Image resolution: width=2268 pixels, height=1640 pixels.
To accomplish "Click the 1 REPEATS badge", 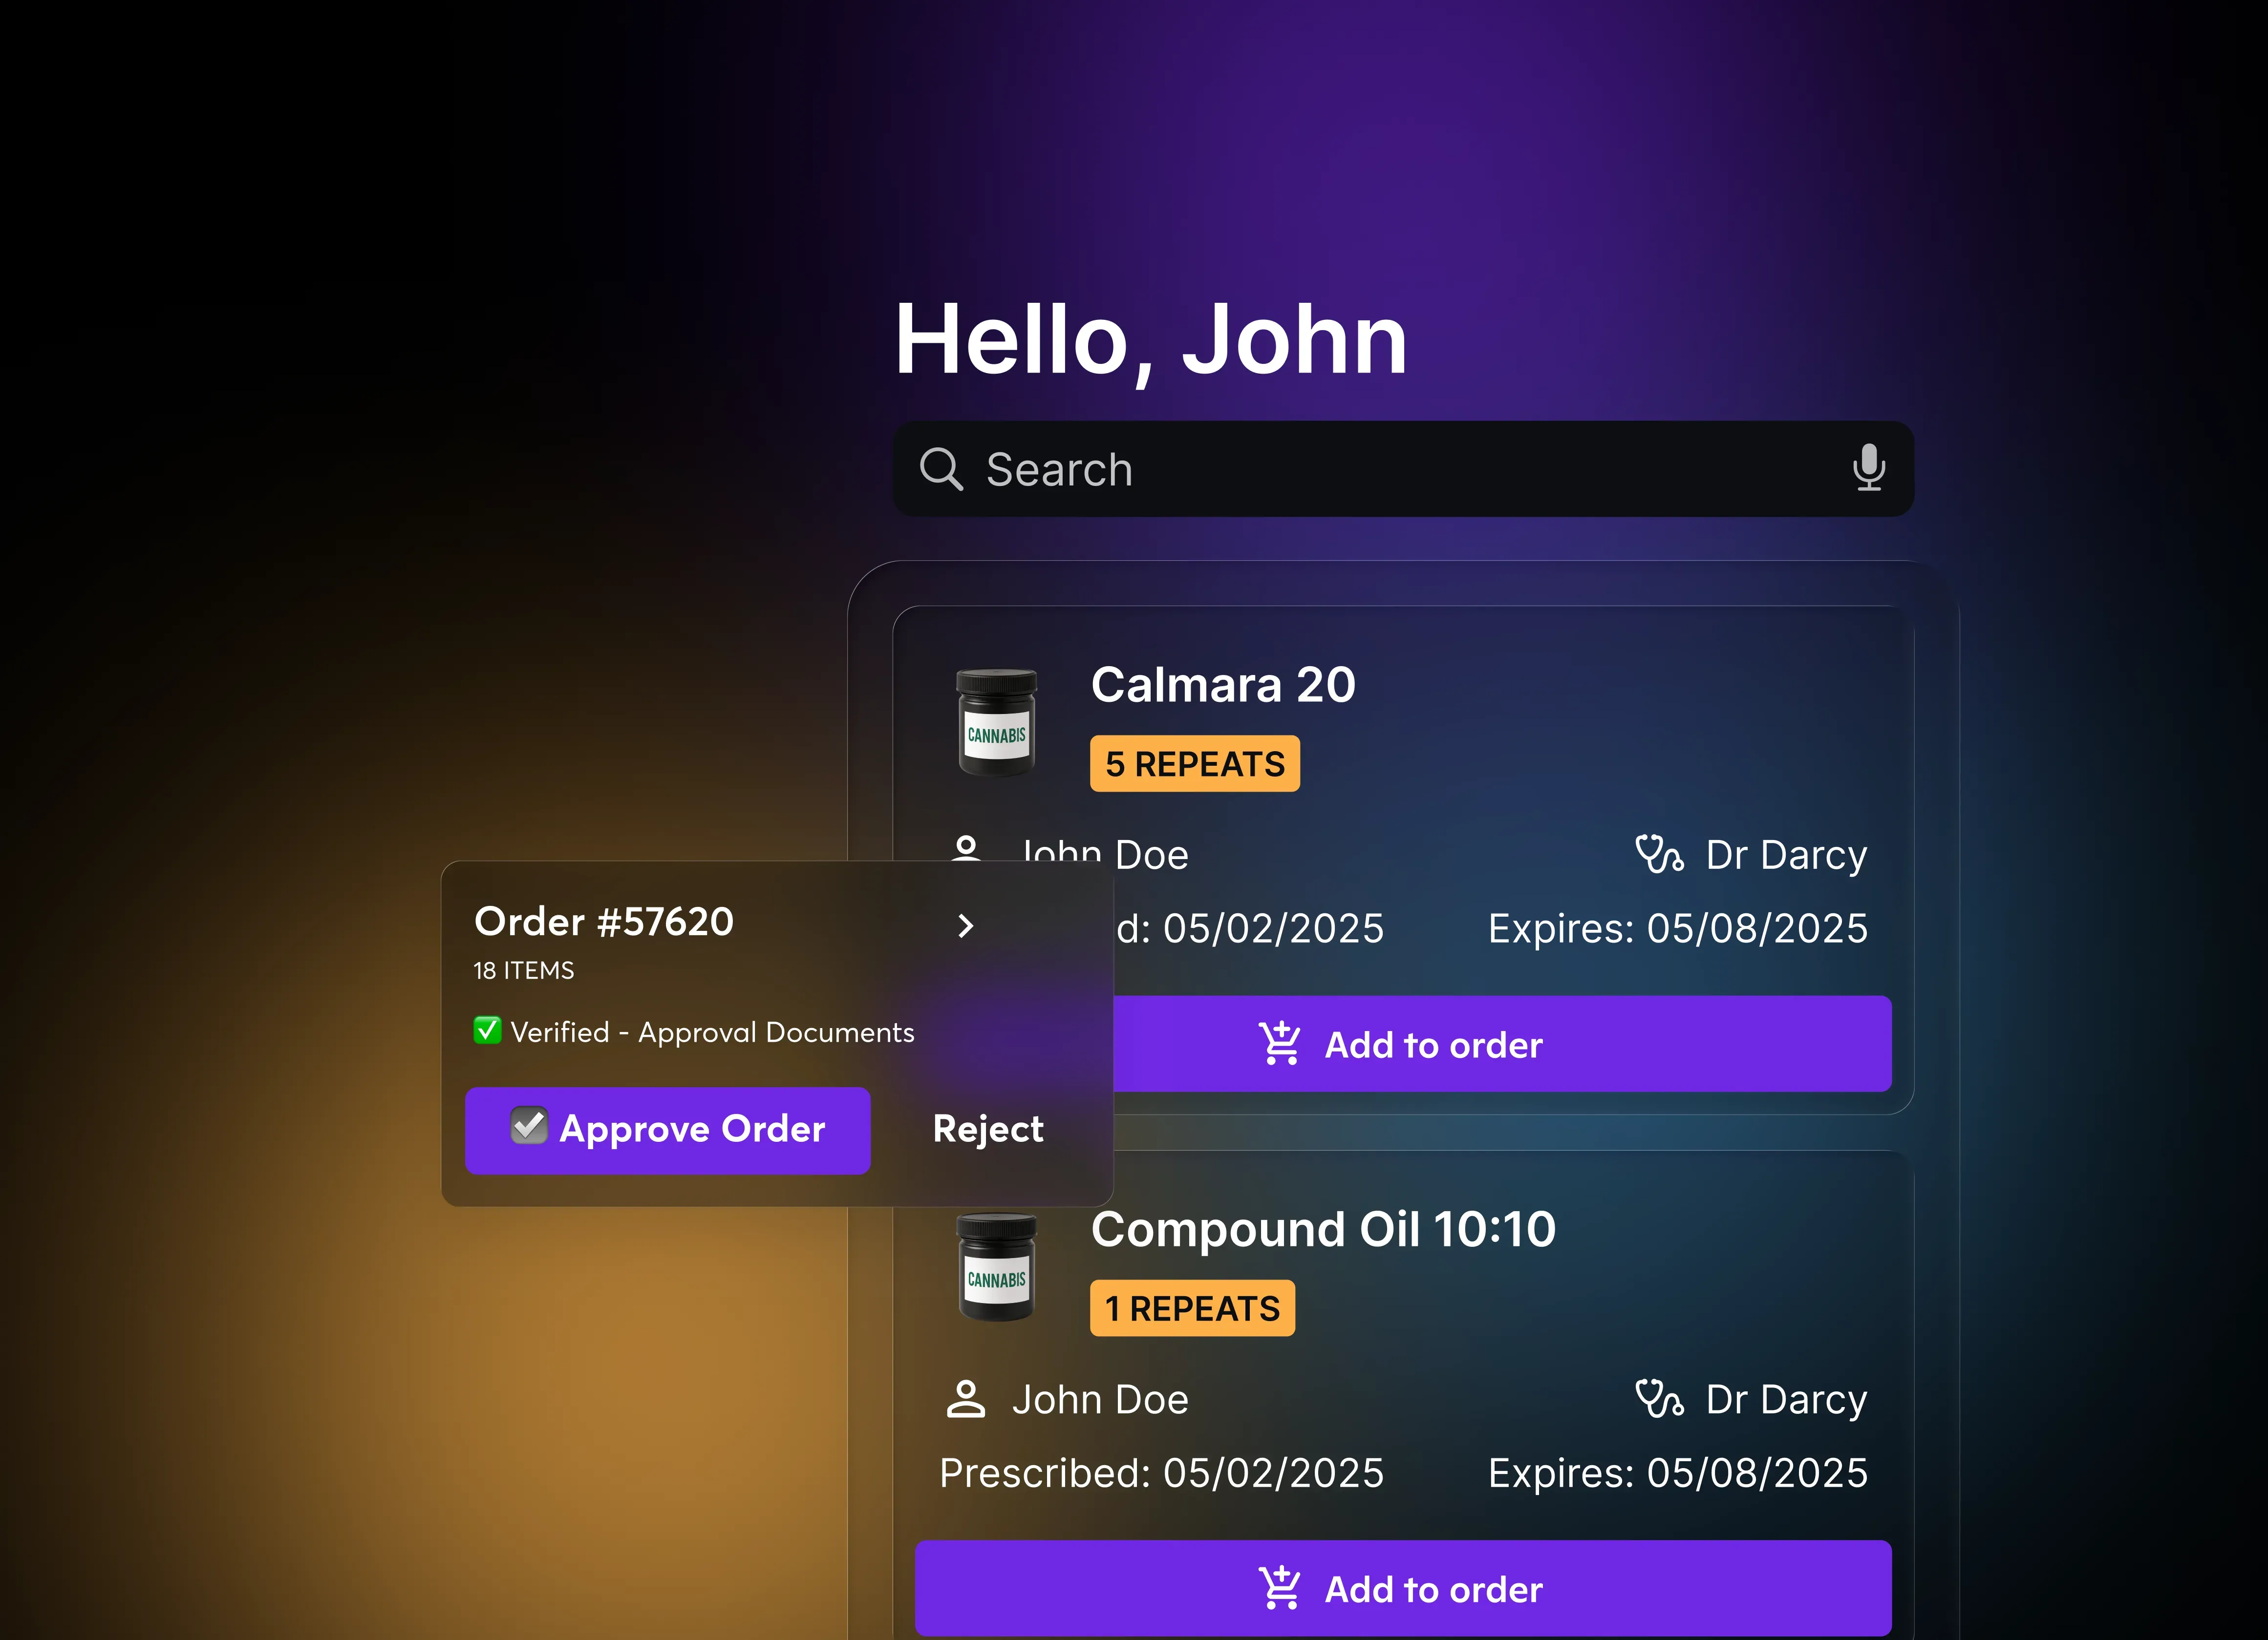I will 1192,1309.
